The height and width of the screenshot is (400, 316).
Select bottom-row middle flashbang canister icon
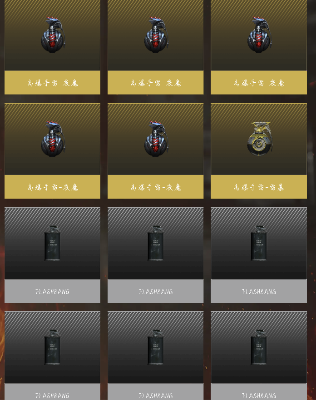click(156, 347)
